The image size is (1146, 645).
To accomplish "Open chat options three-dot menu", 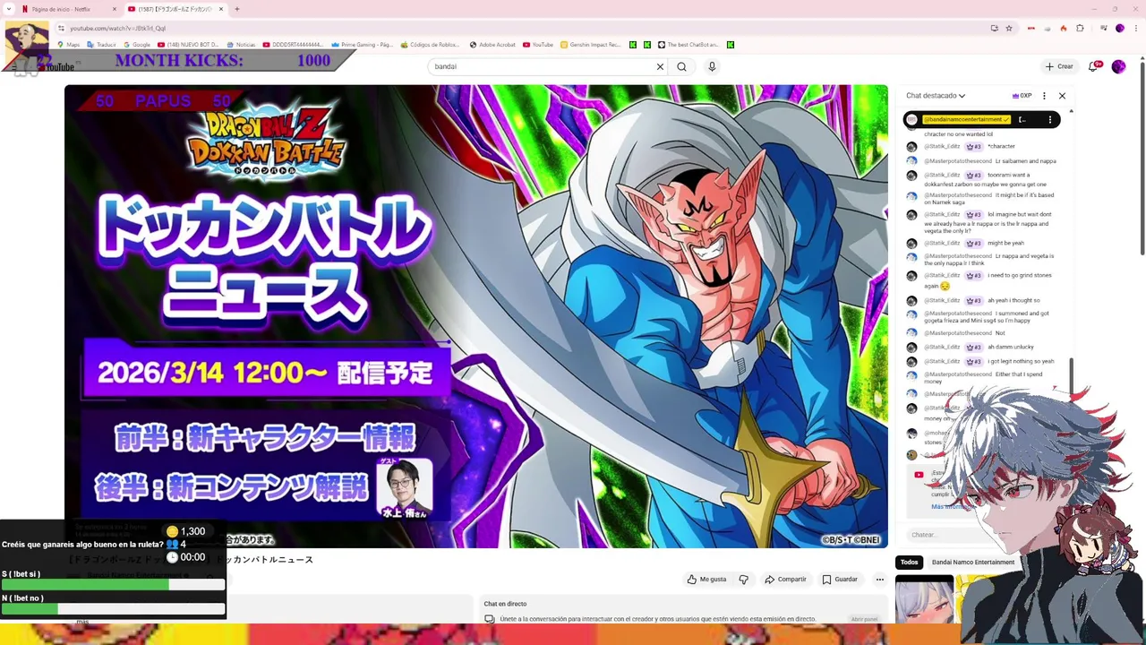I will tap(1044, 96).
